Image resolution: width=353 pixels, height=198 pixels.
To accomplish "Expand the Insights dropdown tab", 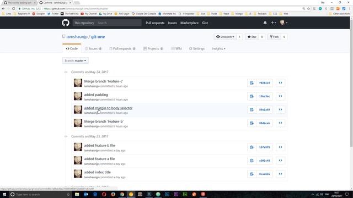I will 218,48.
